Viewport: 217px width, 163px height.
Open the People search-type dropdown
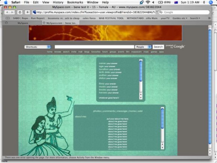click(143, 47)
